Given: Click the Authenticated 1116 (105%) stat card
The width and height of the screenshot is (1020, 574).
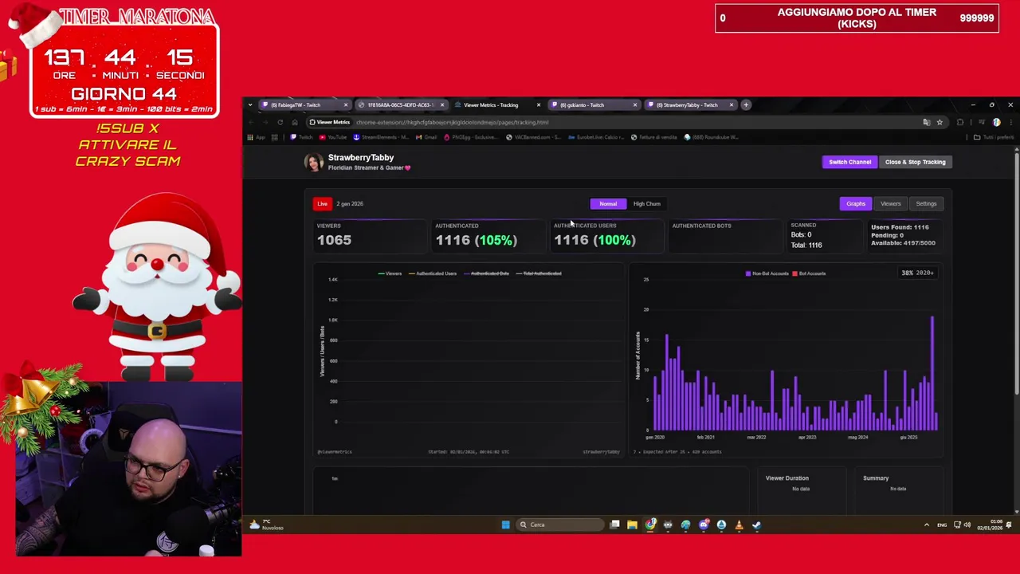Looking at the screenshot, I should click(x=488, y=235).
